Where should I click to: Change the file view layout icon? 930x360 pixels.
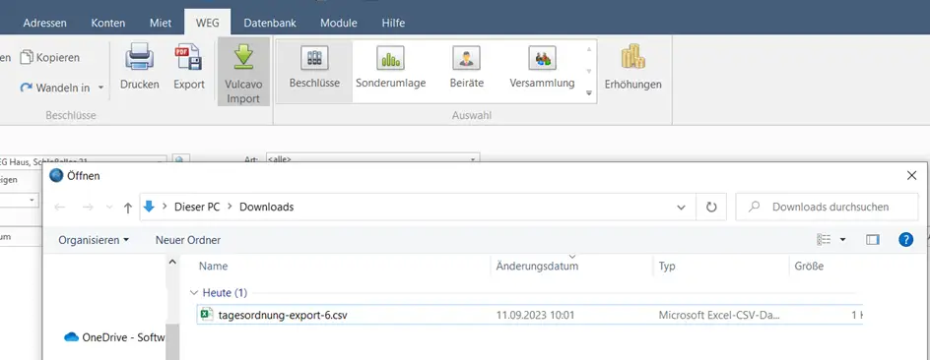824,239
